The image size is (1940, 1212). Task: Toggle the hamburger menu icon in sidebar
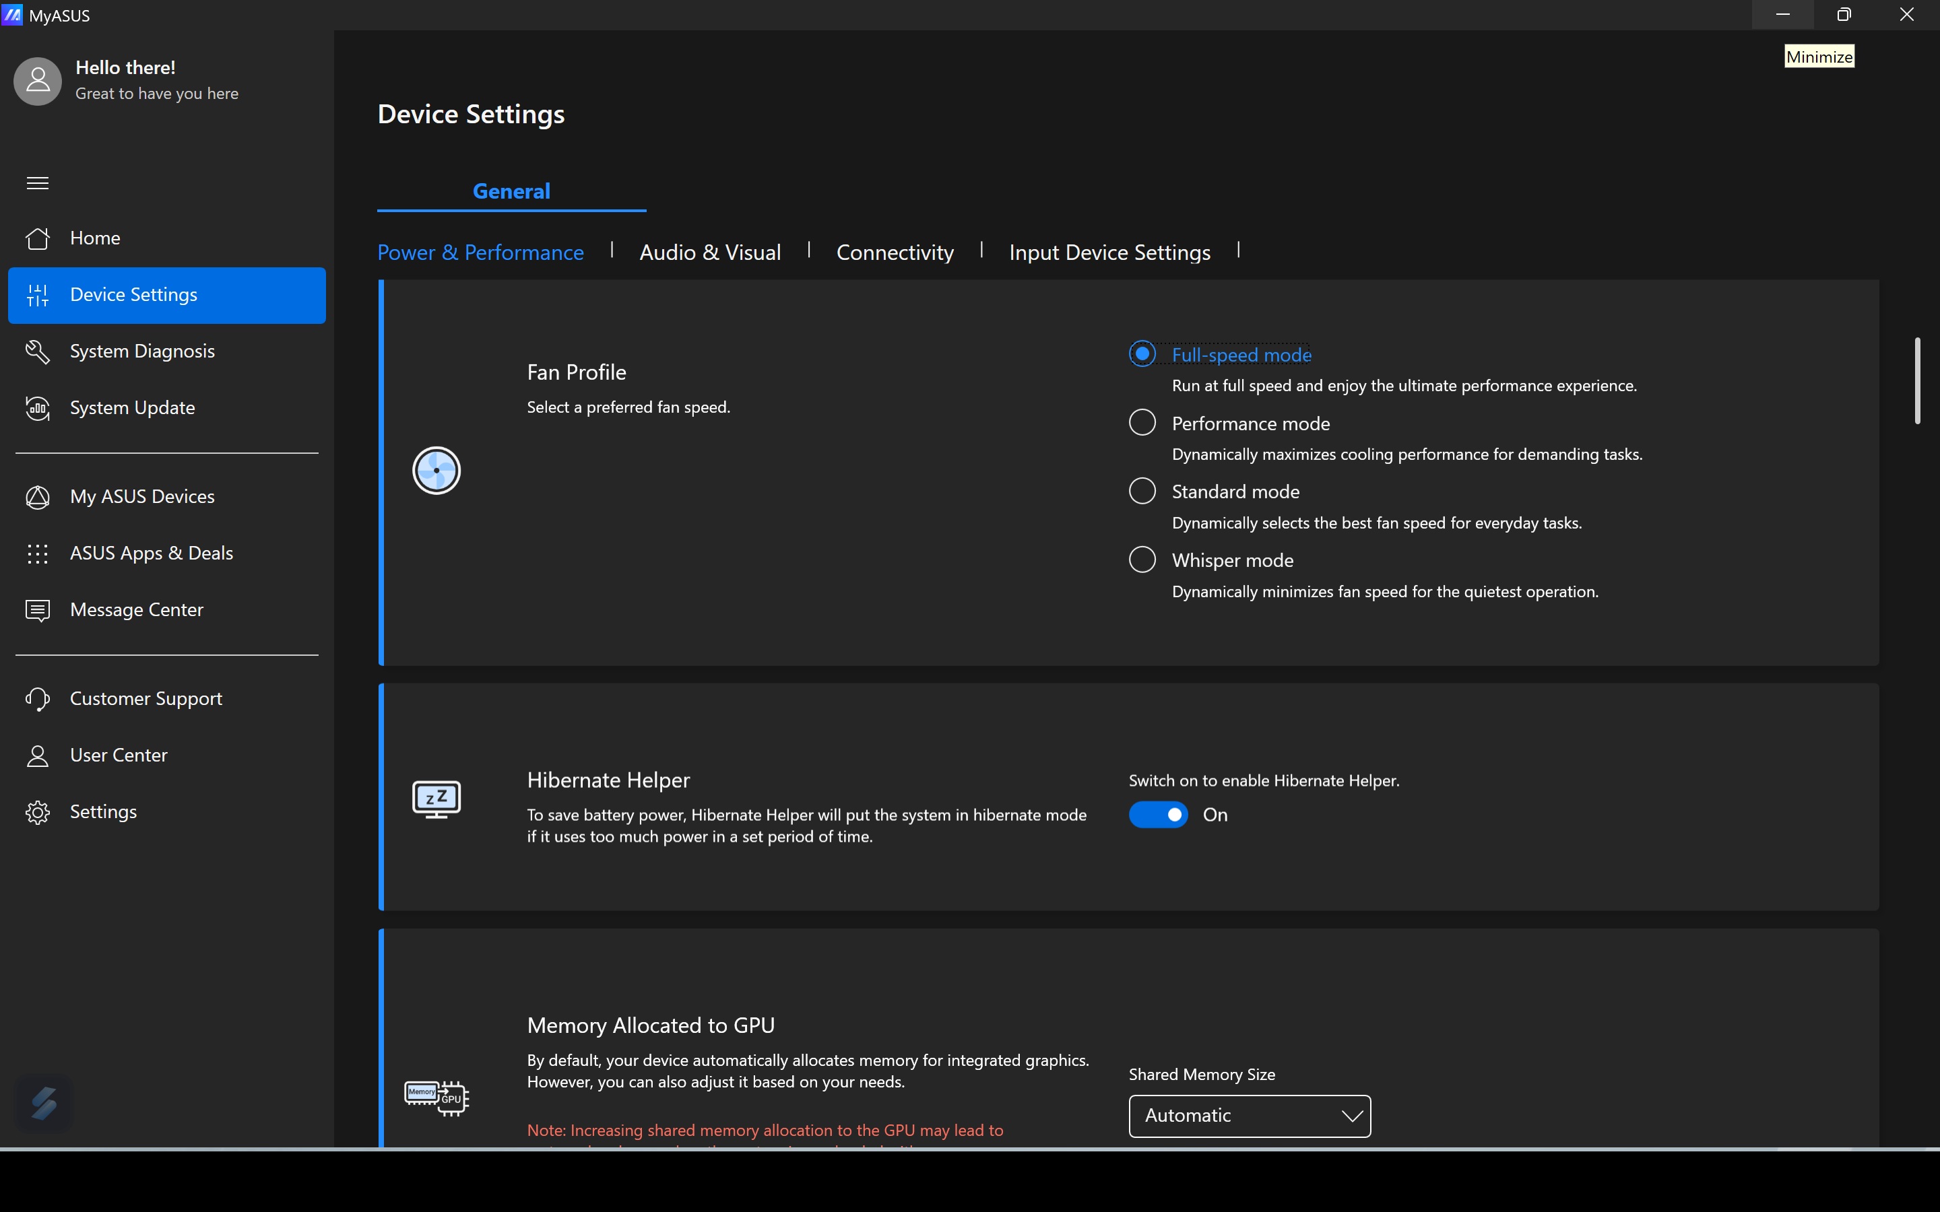click(x=38, y=184)
